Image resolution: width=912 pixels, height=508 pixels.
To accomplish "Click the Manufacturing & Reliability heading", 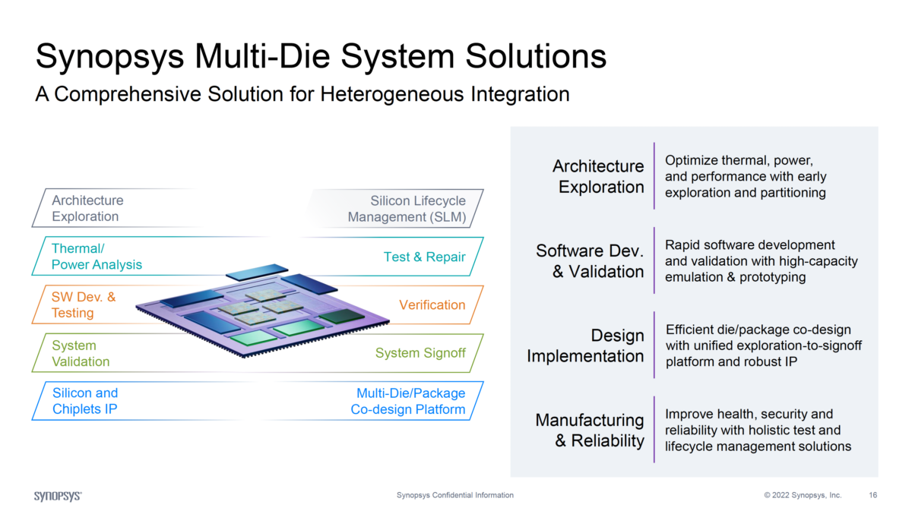I will [591, 431].
